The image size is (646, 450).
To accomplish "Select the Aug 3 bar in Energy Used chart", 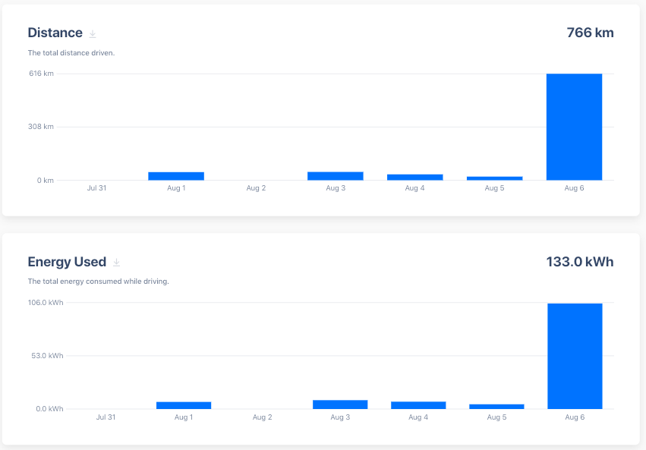I will [340, 404].
